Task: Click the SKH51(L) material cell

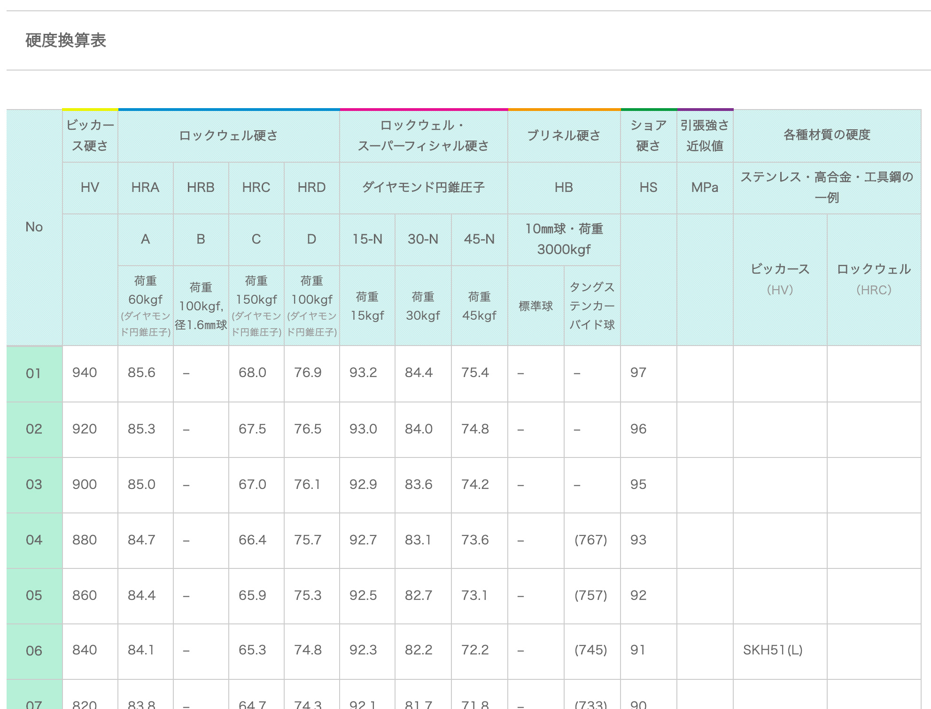Action: (x=773, y=650)
